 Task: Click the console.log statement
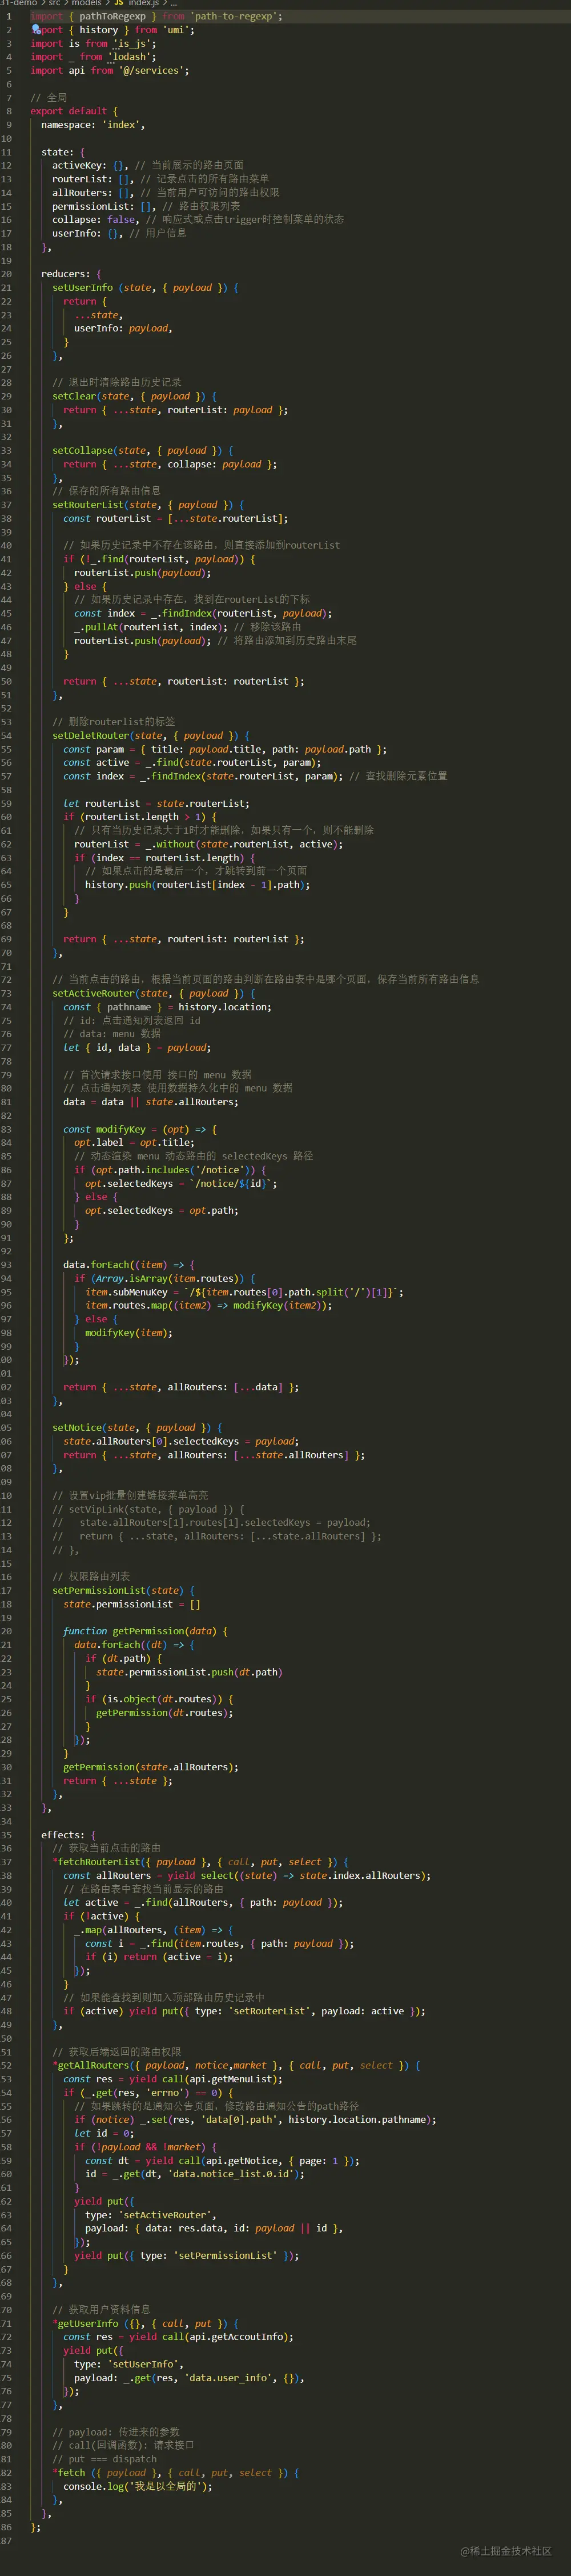pos(138,2486)
